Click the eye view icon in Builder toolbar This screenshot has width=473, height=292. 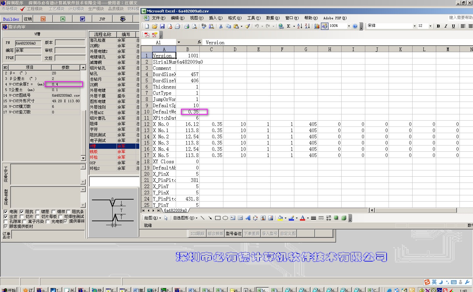(x=123, y=19)
